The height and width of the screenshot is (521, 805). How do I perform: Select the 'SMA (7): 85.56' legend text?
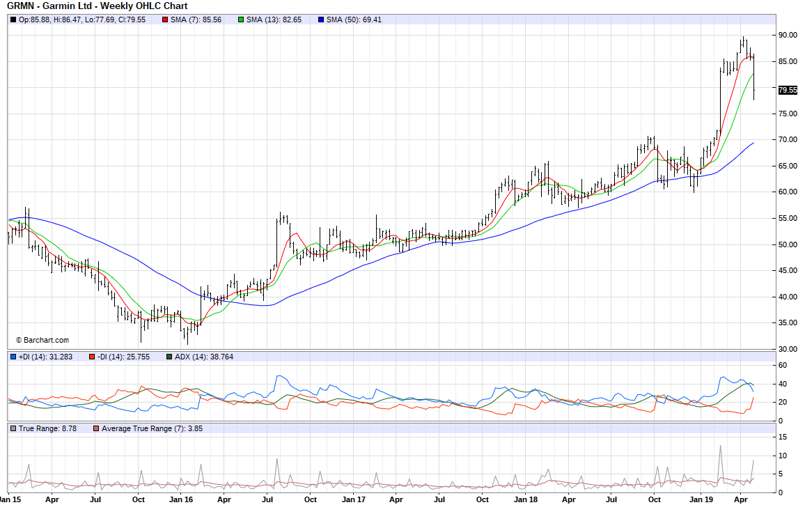[196, 20]
